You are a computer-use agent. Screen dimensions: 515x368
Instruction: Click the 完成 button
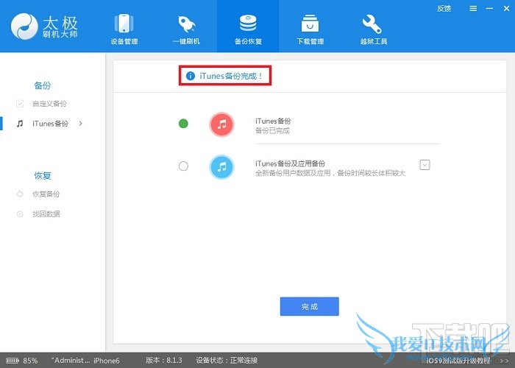pos(310,307)
